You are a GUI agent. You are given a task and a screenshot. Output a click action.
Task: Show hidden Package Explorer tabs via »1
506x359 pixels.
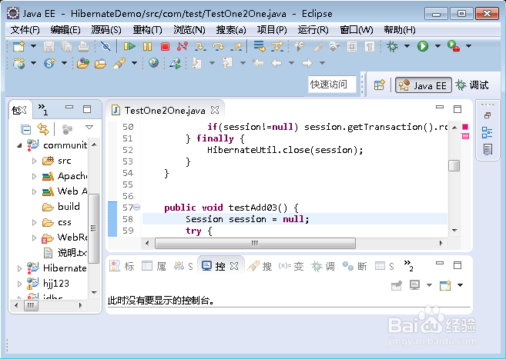42,109
